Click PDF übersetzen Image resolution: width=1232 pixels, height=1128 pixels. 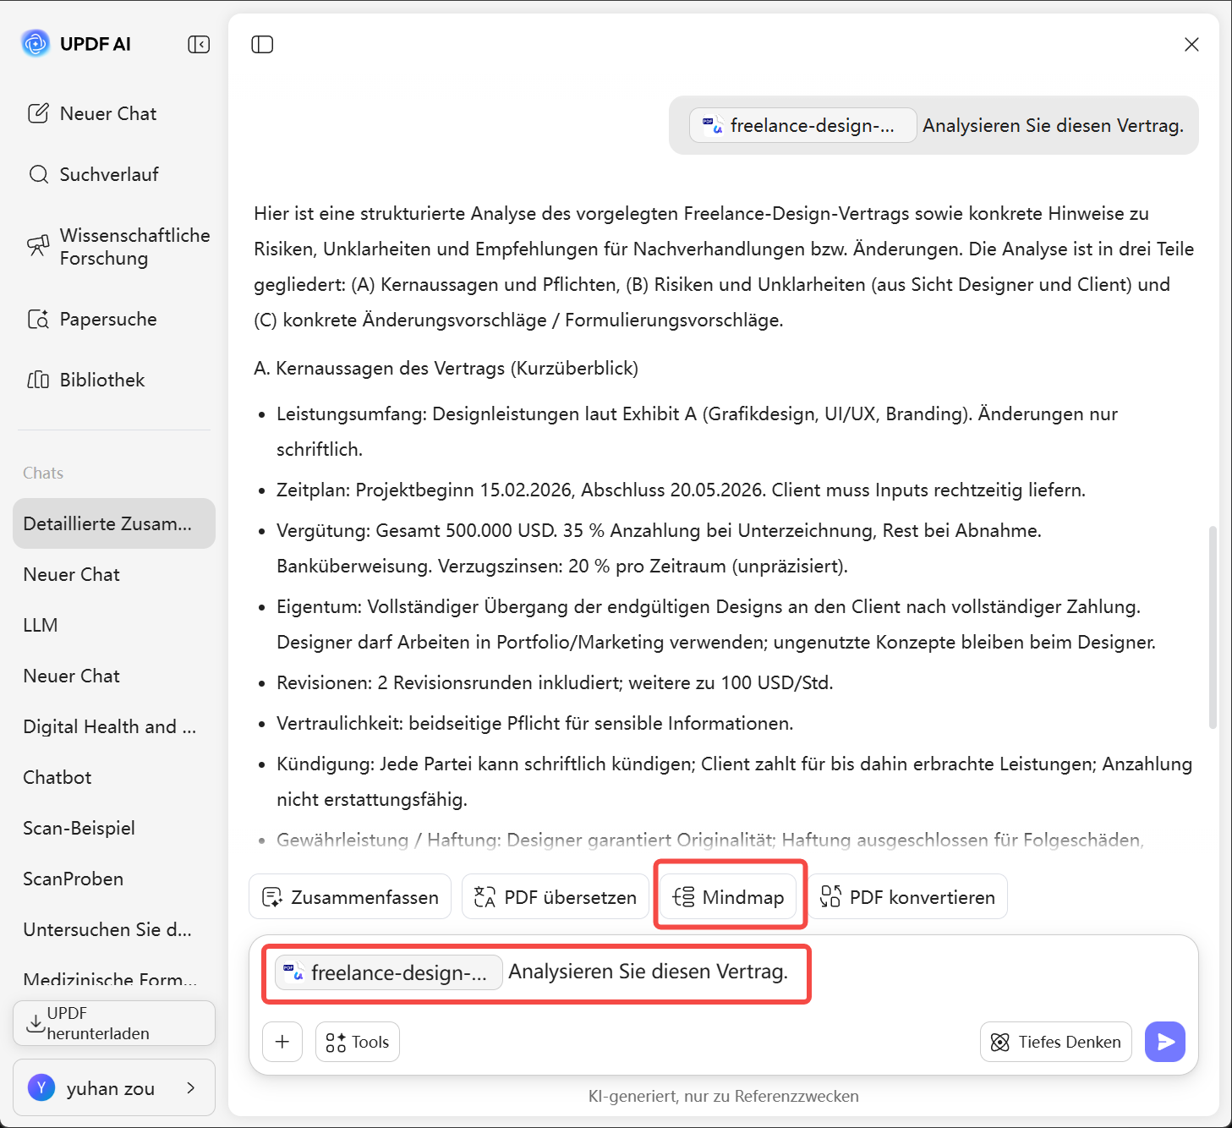coord(556,896)
